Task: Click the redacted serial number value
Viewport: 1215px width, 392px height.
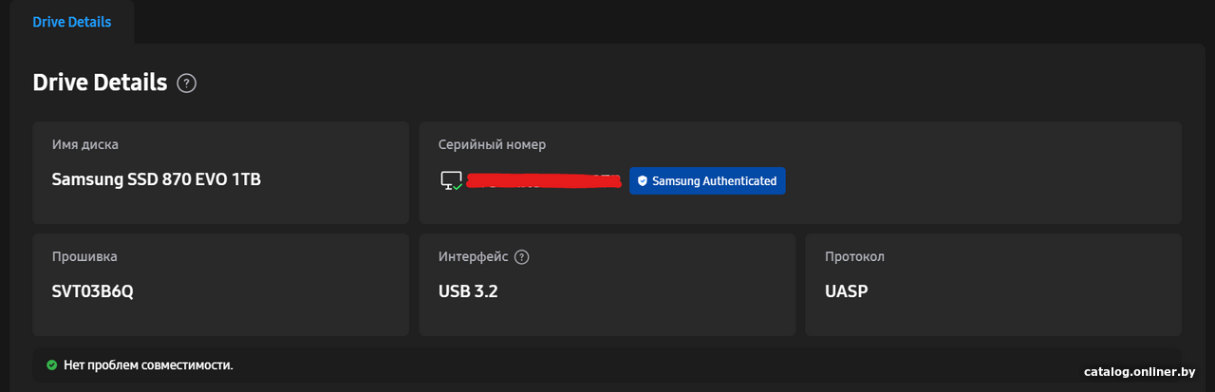Action: (546, 180)
